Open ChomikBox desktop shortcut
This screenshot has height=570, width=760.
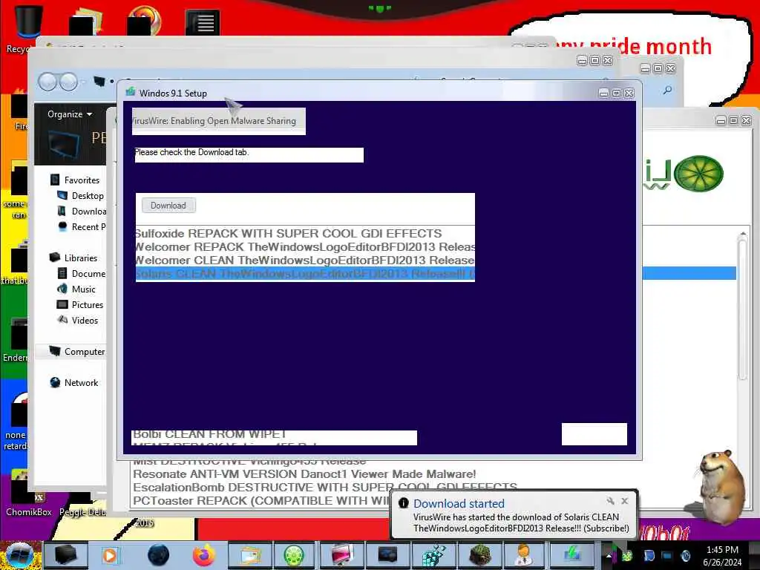(29, 494)
